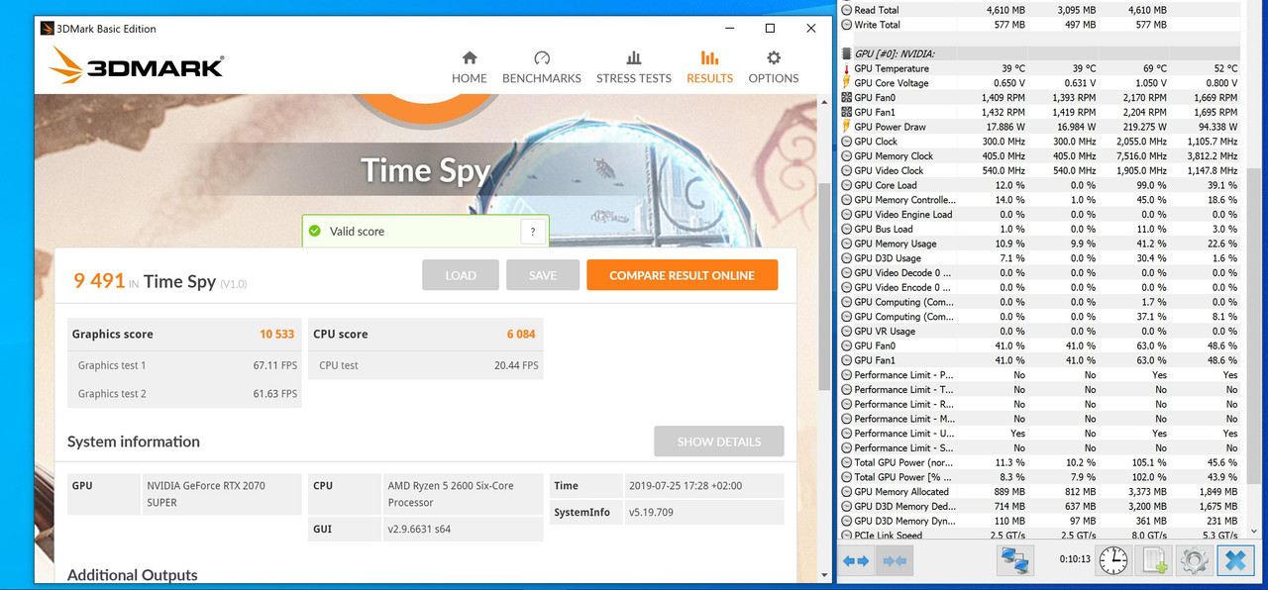The width and height of the screenshot is (1268, 590).
Task: Click Graphics score value 10 533
Action: [276, 335]
